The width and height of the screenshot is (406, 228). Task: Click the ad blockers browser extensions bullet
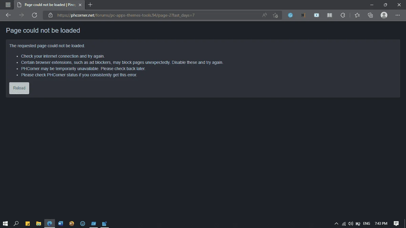[122, 62]
